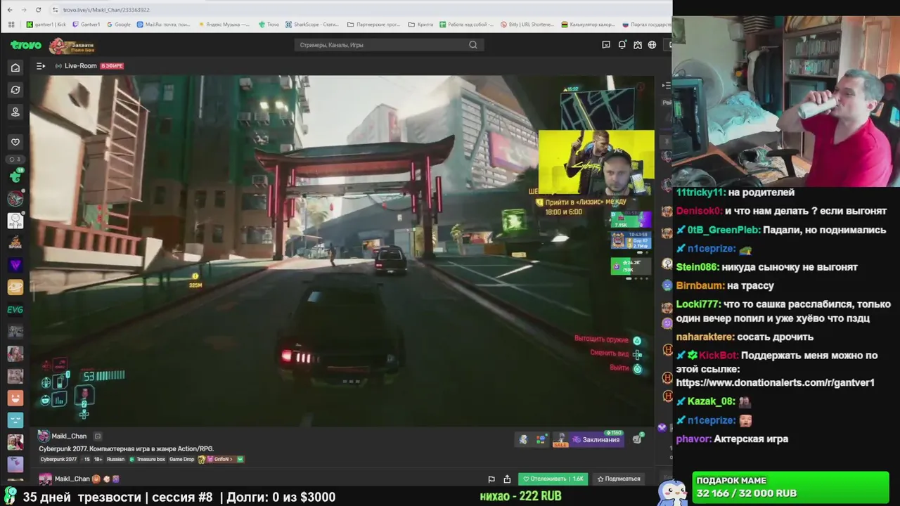Go to the Trovo home logo
Image resolution: width=900 pixels, height=506 pixels.
(26, 45)
